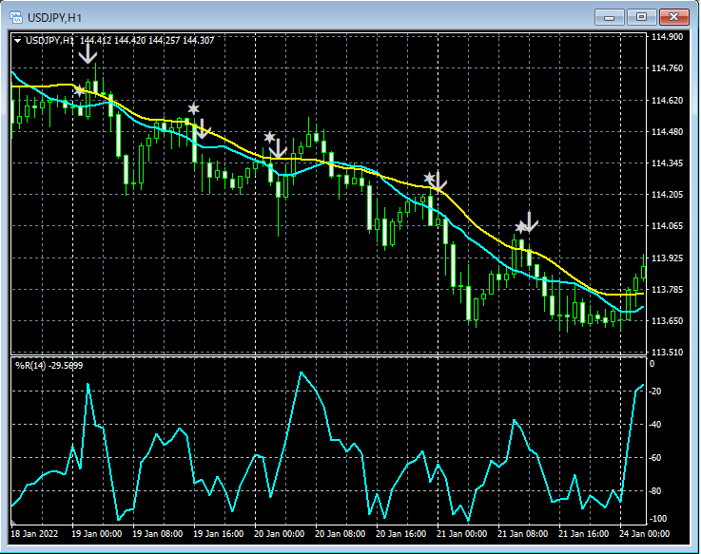Click the 19 Jan 00:00 time label

(x=97, y=534)
